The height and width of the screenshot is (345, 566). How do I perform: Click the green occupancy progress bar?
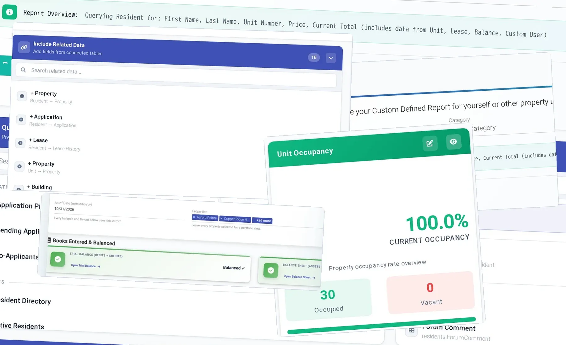(381, 326)
